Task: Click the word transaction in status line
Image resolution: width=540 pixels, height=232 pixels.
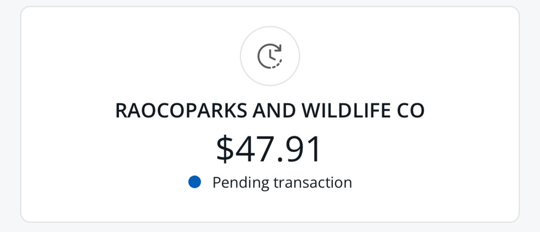Action: coord(312,182)
